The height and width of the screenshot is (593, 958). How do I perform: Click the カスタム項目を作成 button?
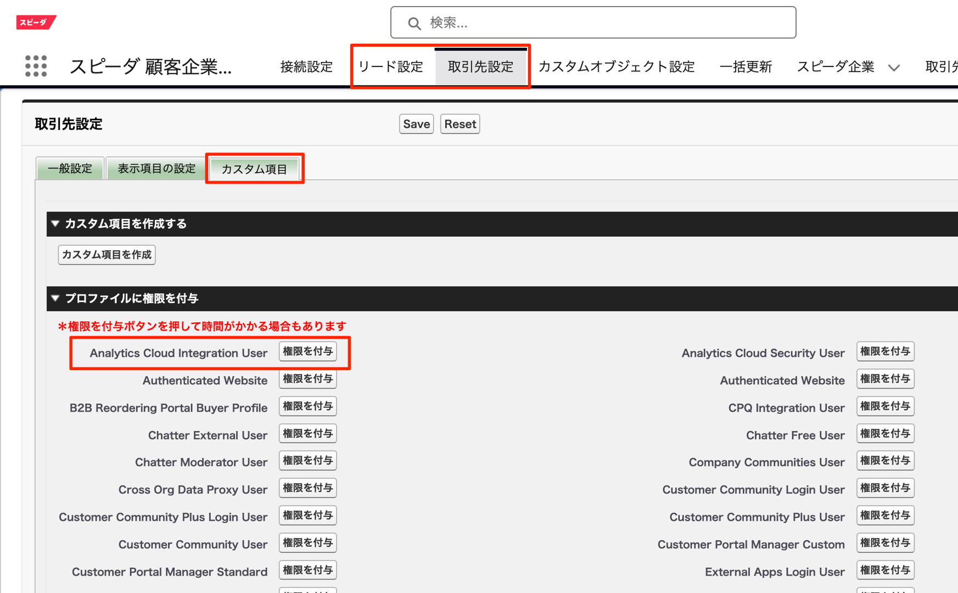point(107,255)
